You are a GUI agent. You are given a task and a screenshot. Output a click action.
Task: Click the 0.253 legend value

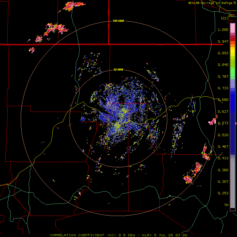(x=223, y=193)
